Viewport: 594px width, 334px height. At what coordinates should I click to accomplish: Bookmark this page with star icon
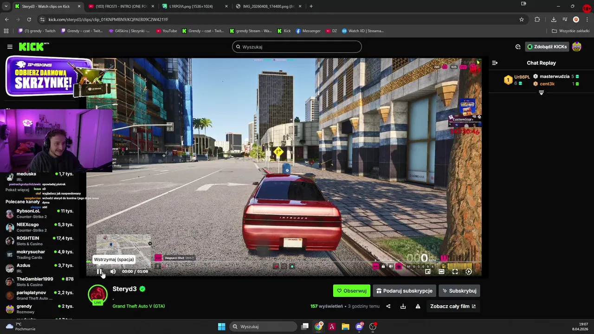coord(522,19)
